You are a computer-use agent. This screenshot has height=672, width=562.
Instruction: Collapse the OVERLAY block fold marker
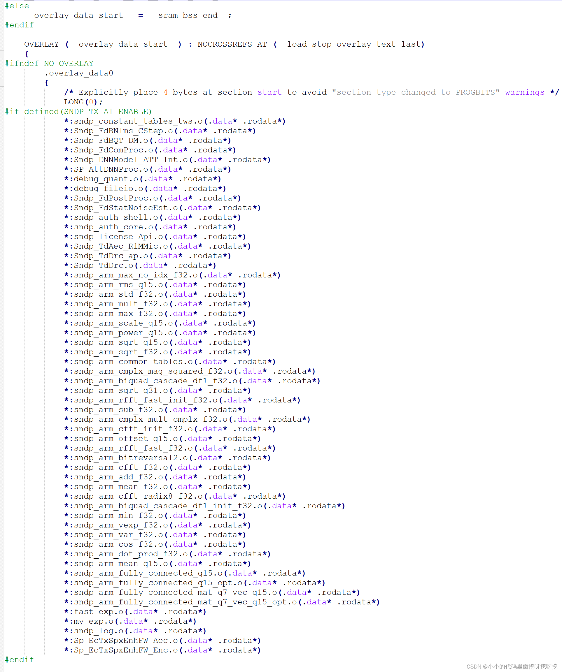pyautogui.click(x=1, y=54)
